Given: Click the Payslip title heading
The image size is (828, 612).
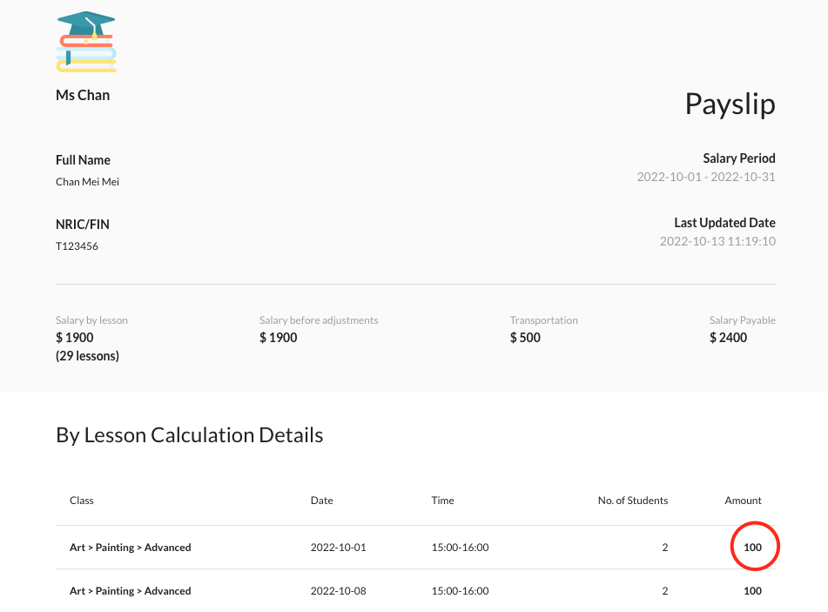Looking at the screenshot, I should (730, 104).
